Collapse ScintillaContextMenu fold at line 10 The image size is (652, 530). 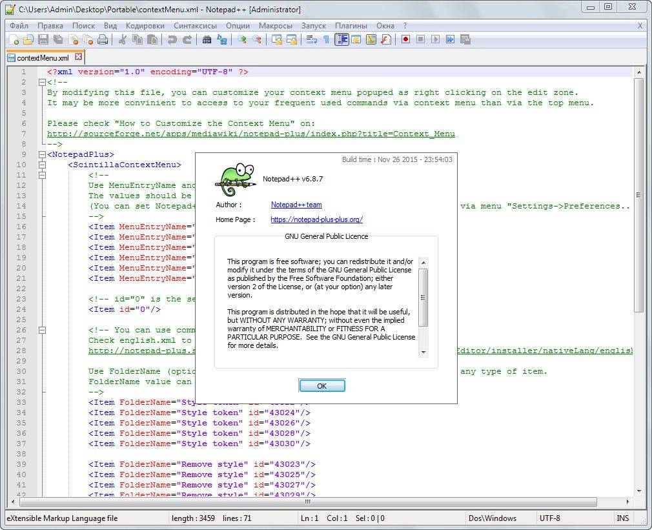(42, 165)
